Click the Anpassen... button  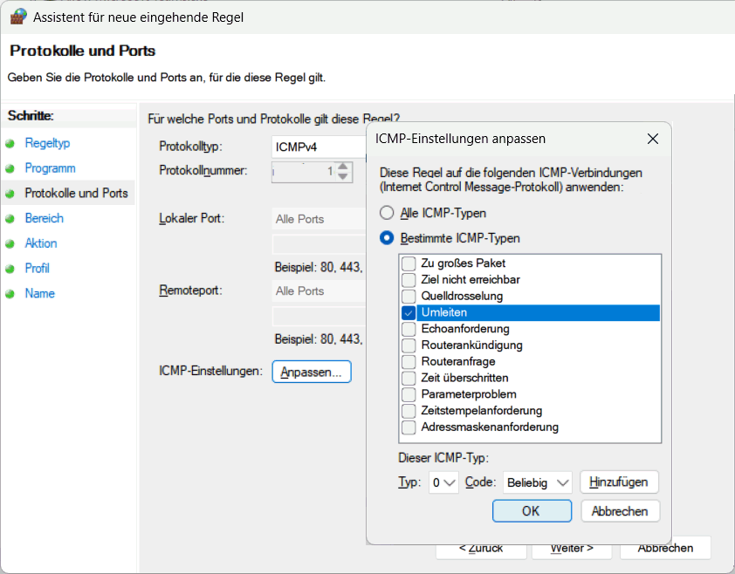click(x=312, y=372)
